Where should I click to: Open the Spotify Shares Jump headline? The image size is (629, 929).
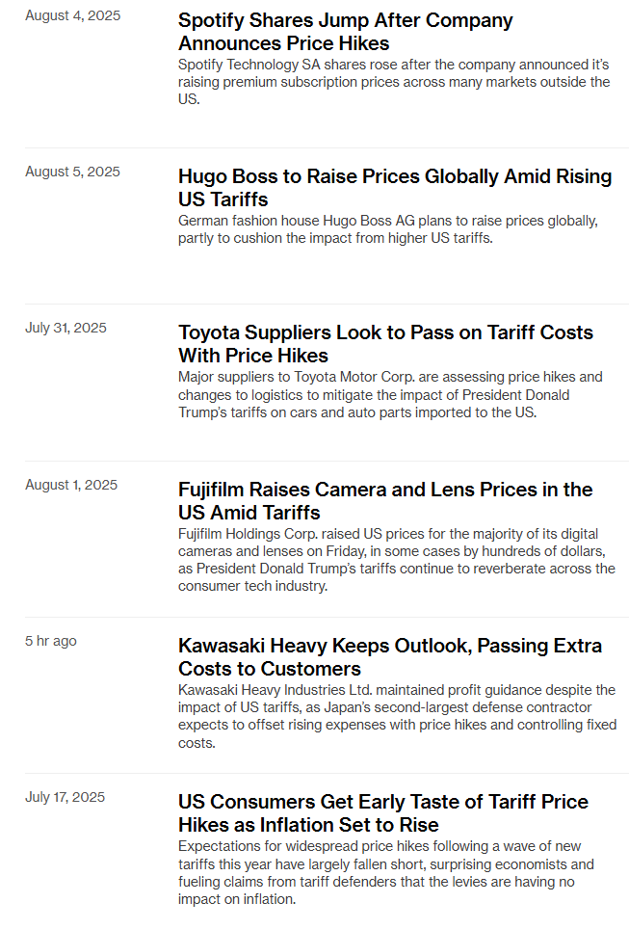click(345, 32)
